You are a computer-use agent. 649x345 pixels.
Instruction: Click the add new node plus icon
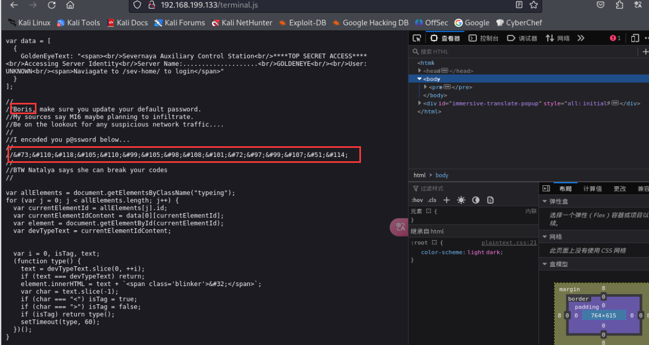coord(645,51)
